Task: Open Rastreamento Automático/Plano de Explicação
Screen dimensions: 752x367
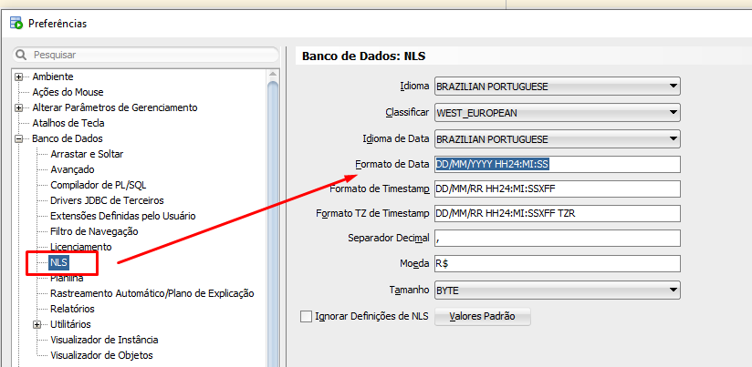Action: point(152,293)
